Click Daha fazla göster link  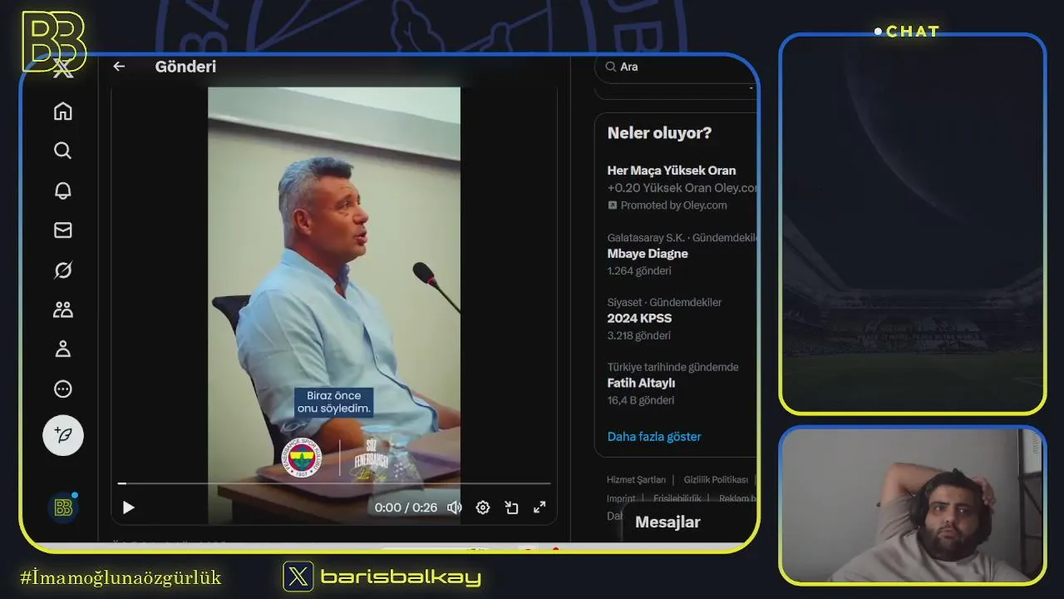pyautogui.click(x=654, y=437)
